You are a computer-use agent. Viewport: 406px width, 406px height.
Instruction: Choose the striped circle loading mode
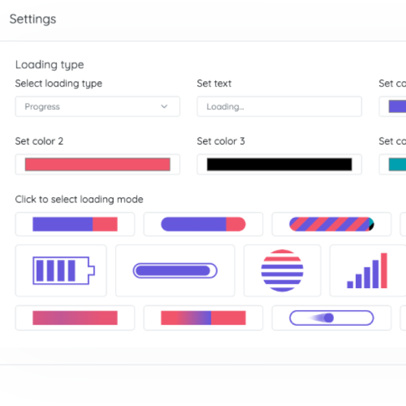282,271
